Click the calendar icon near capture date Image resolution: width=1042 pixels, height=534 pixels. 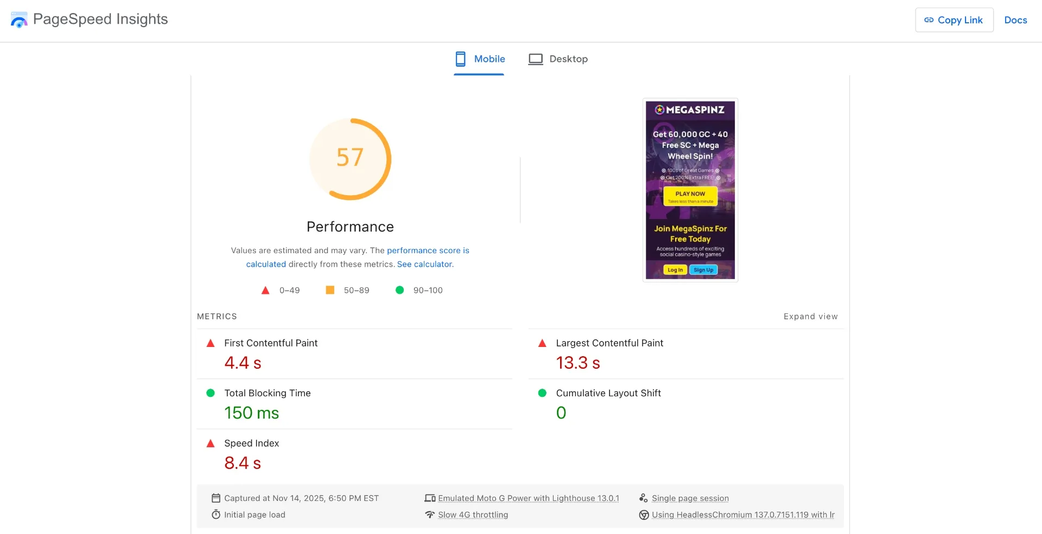pyautogui.click(x=216, y=498)
